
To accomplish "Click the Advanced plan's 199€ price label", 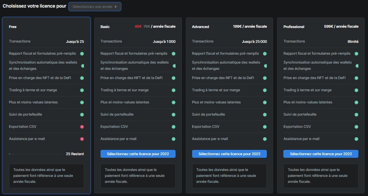I will pos(250,27).
